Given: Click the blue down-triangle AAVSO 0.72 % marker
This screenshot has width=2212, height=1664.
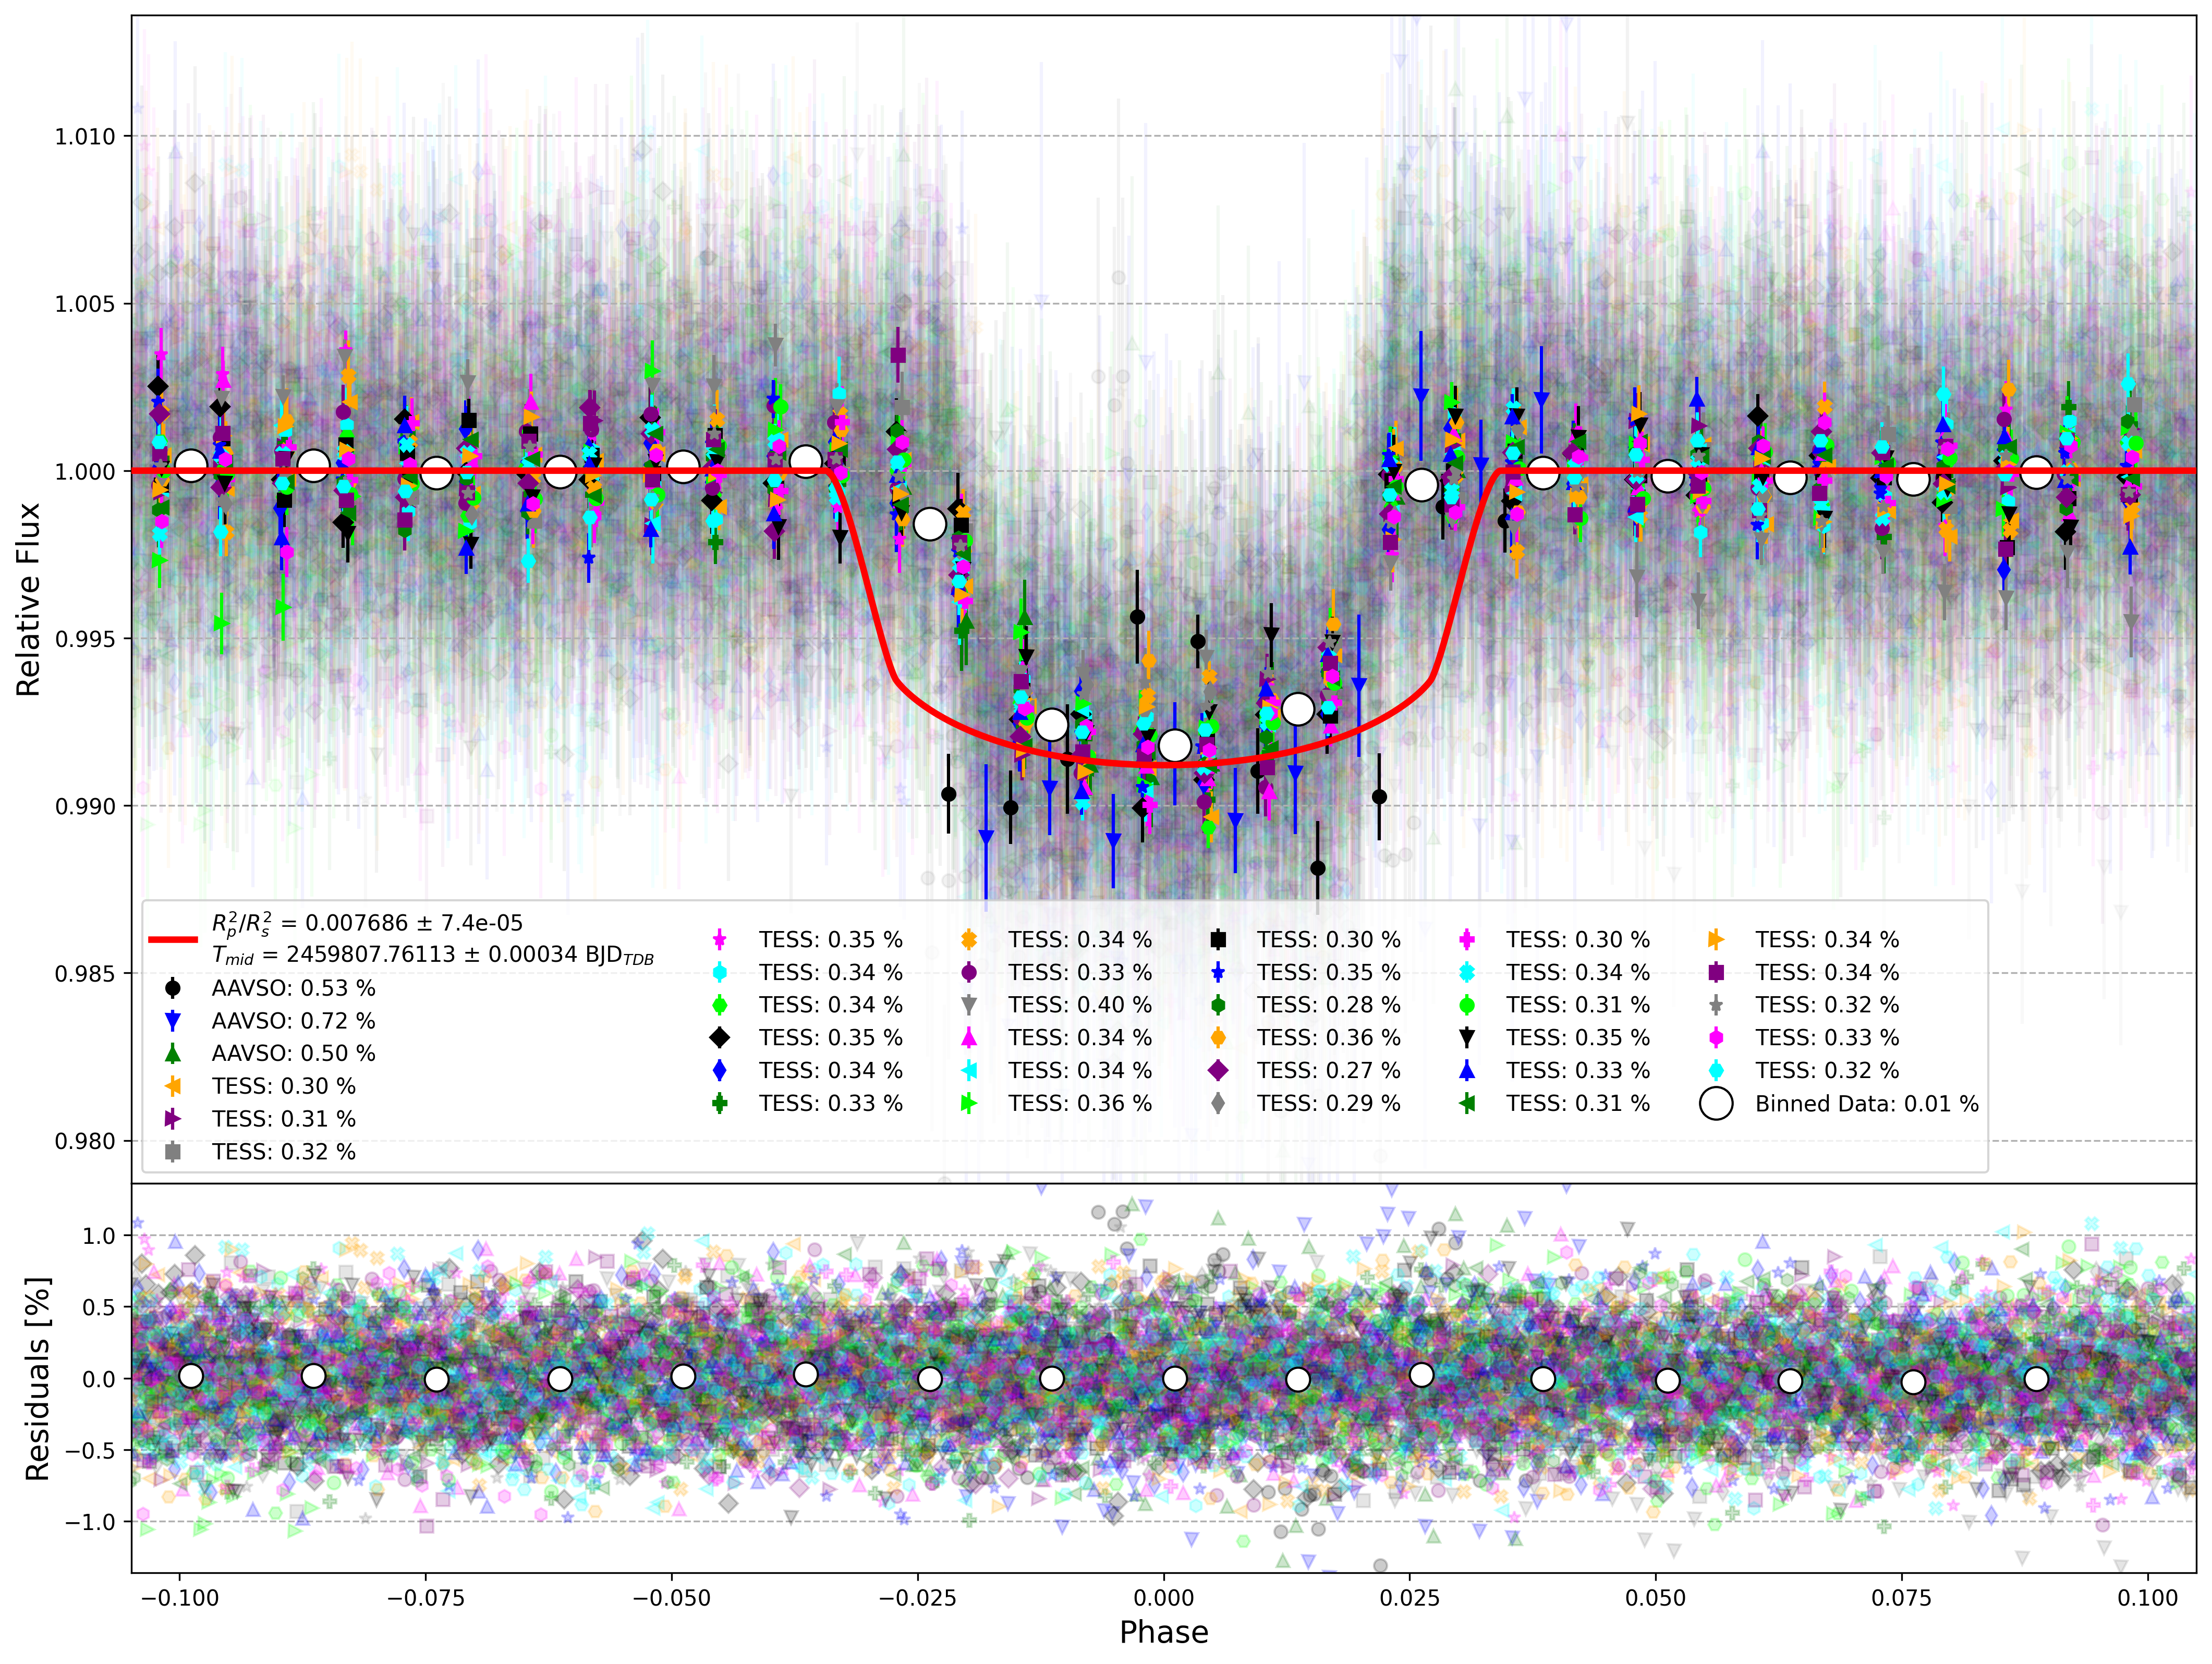Looking at the screenshot, I should tap(173, 1021).
